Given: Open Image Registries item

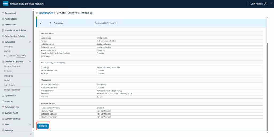Looking at the screenshot, I should tap(12, 90).
